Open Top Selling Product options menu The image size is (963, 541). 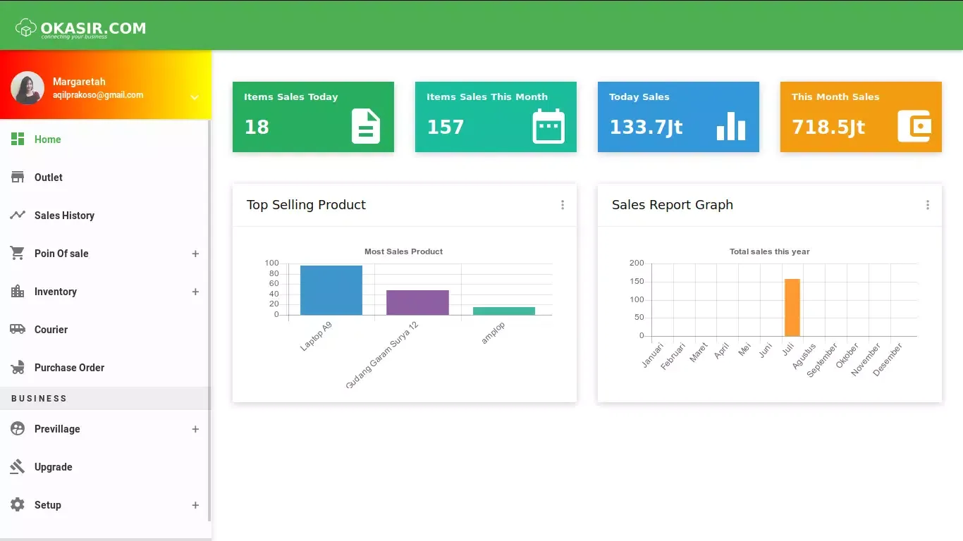tap(562, 205)
